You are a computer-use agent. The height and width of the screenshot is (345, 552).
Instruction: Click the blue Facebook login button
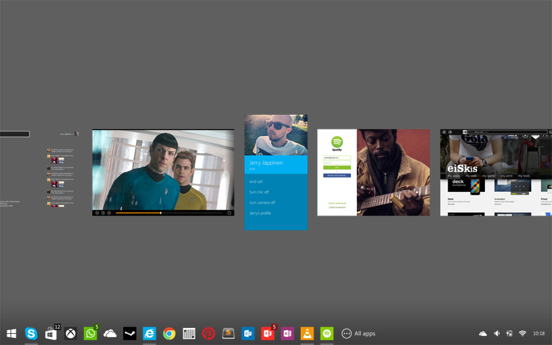[x=337, y=175]
